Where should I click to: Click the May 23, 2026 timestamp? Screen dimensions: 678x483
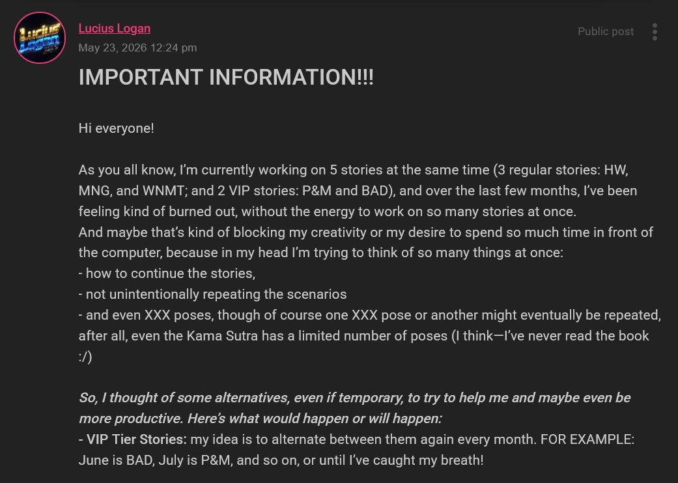137,48
